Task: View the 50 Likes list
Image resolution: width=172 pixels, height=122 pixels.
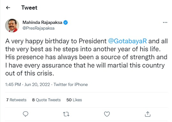Action: tap(74, 100)
